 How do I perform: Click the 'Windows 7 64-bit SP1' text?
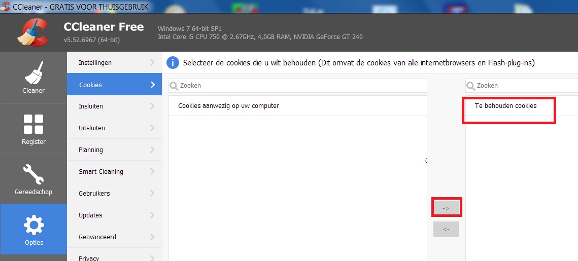189,29
